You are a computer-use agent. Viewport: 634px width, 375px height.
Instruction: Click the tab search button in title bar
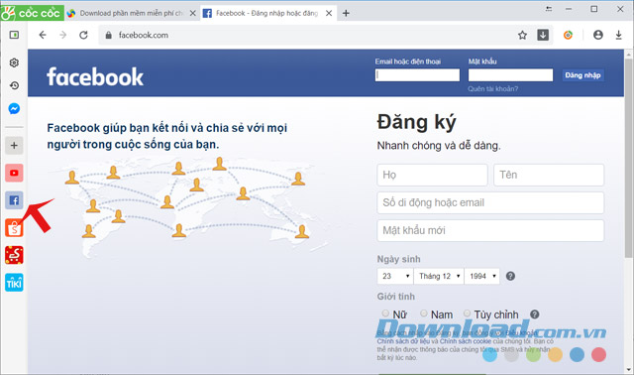pos(549,9)
